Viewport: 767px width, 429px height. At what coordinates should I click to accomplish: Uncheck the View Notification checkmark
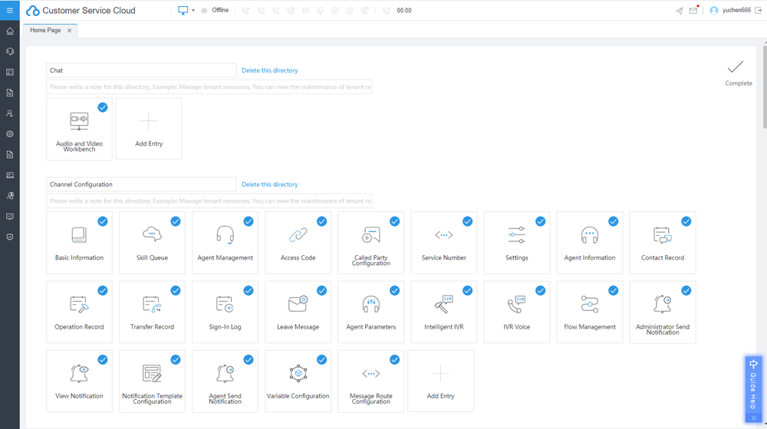[x=103, y=359]
